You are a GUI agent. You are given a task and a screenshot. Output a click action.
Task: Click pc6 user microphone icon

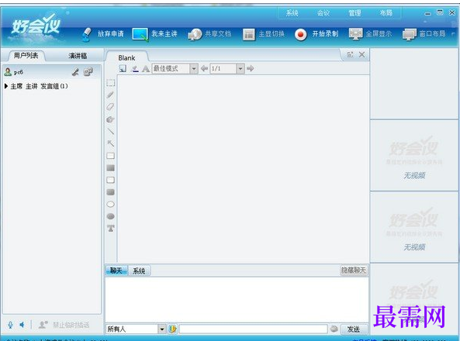75,72
